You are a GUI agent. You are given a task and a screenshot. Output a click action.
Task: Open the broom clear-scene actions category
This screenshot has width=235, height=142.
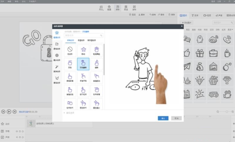pos(57,80)
